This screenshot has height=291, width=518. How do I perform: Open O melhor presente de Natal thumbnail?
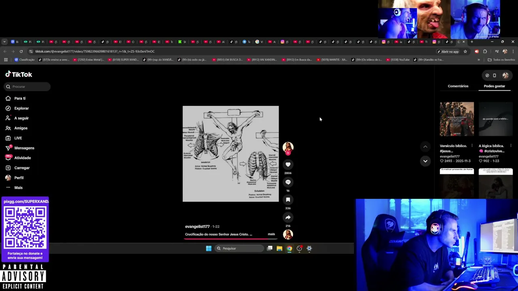(457, 183)
